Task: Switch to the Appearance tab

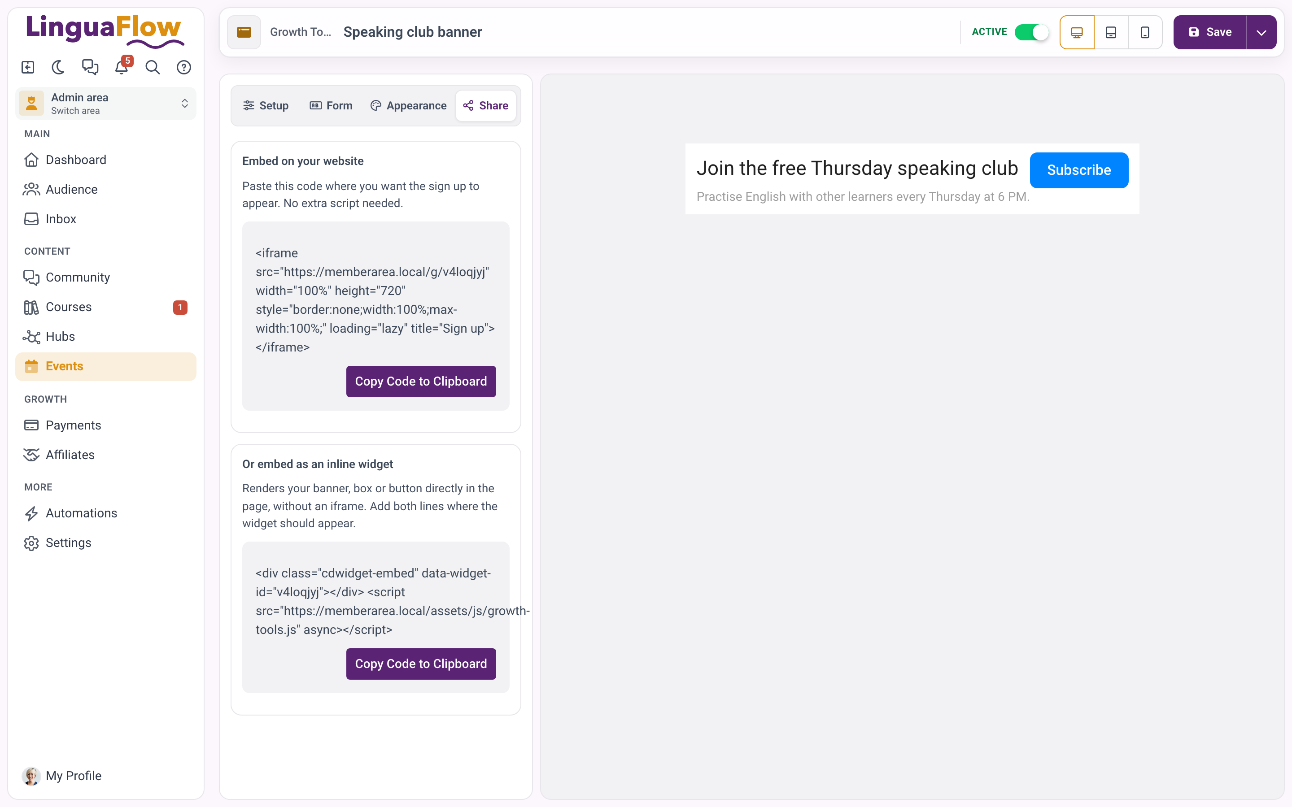Action: pos(408,106)
